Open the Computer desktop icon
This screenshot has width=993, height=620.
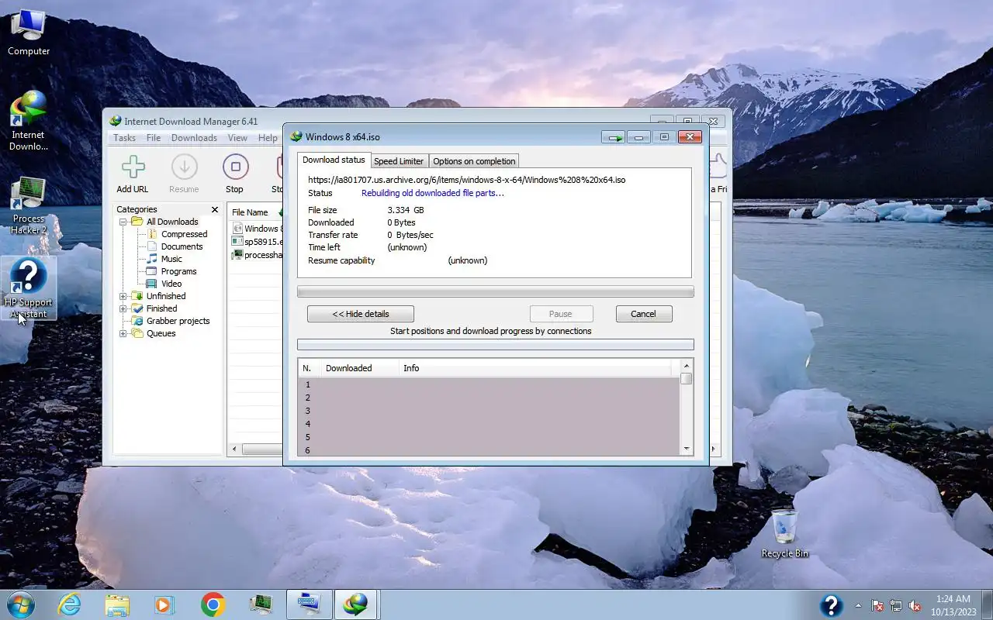tap(29, 33)
